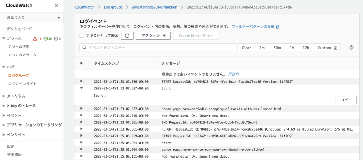Viewport: 363px width, 160px height.
Task: Open the log events settings gear icon
Action: (351, 48)
